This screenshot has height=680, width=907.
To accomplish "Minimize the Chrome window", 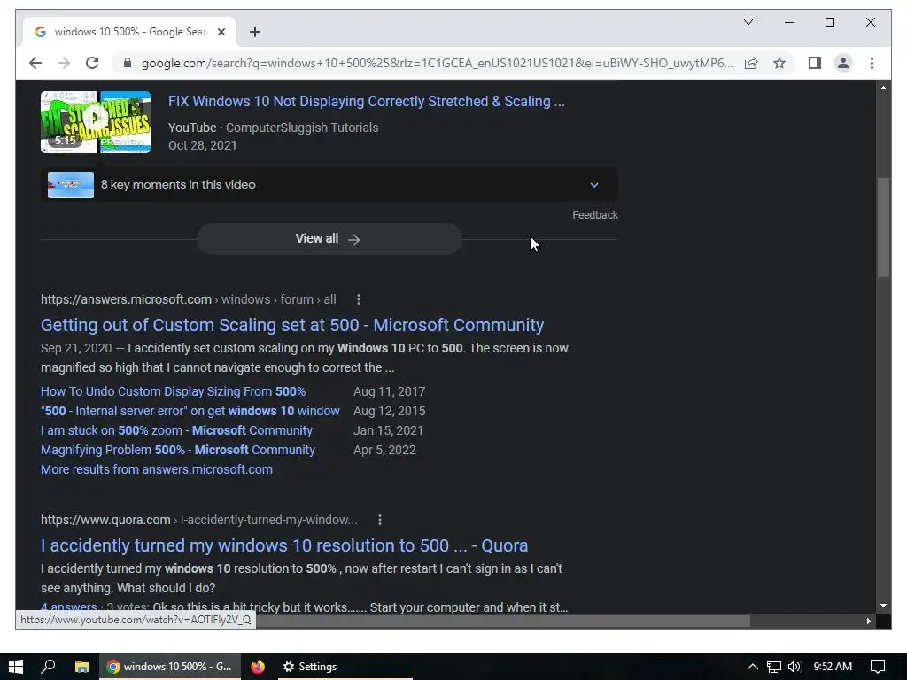I will coord(789,22).
